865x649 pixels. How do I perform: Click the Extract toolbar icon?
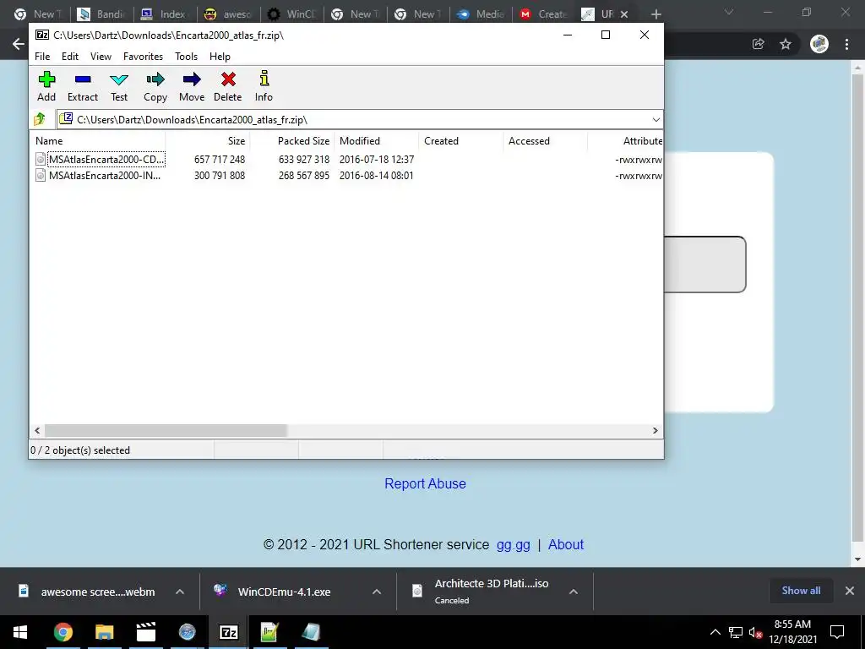83,86
